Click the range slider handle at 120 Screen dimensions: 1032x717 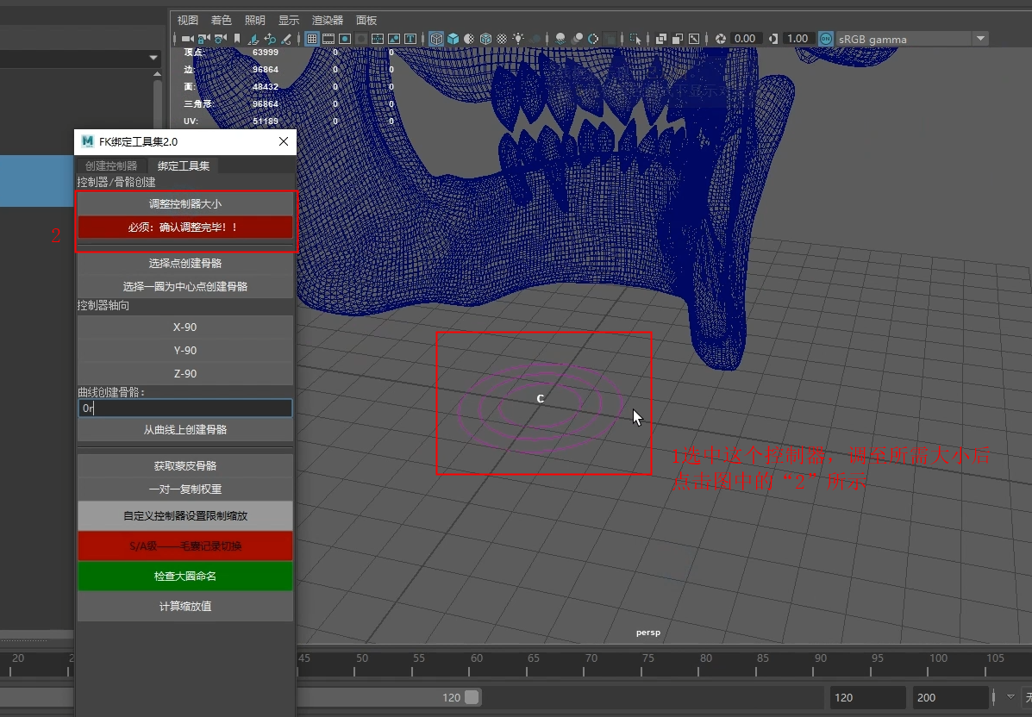pyautogui.click(x=472, y=697)
